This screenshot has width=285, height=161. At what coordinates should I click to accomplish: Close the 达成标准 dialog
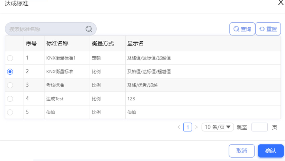point(281,3)
